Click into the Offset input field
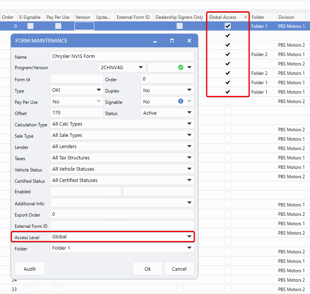Image resolution: width=310 pixels, height=294 pixels. point(76,112)
